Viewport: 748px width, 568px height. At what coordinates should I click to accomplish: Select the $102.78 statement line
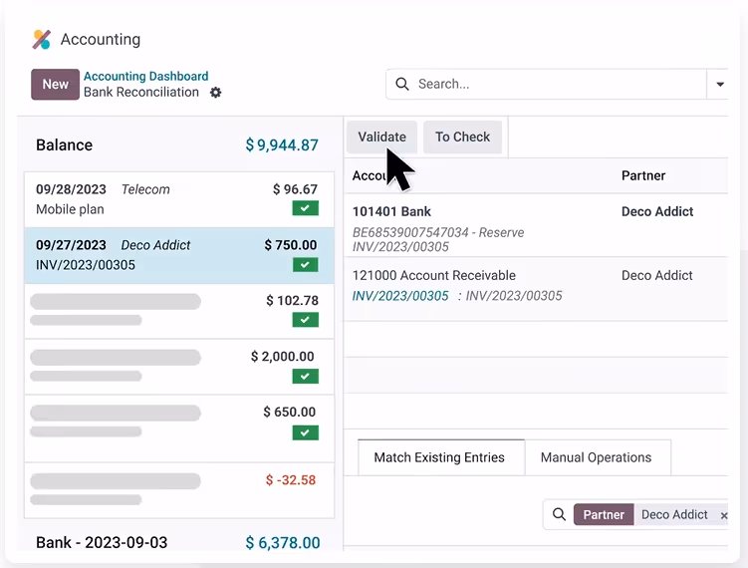179,311
